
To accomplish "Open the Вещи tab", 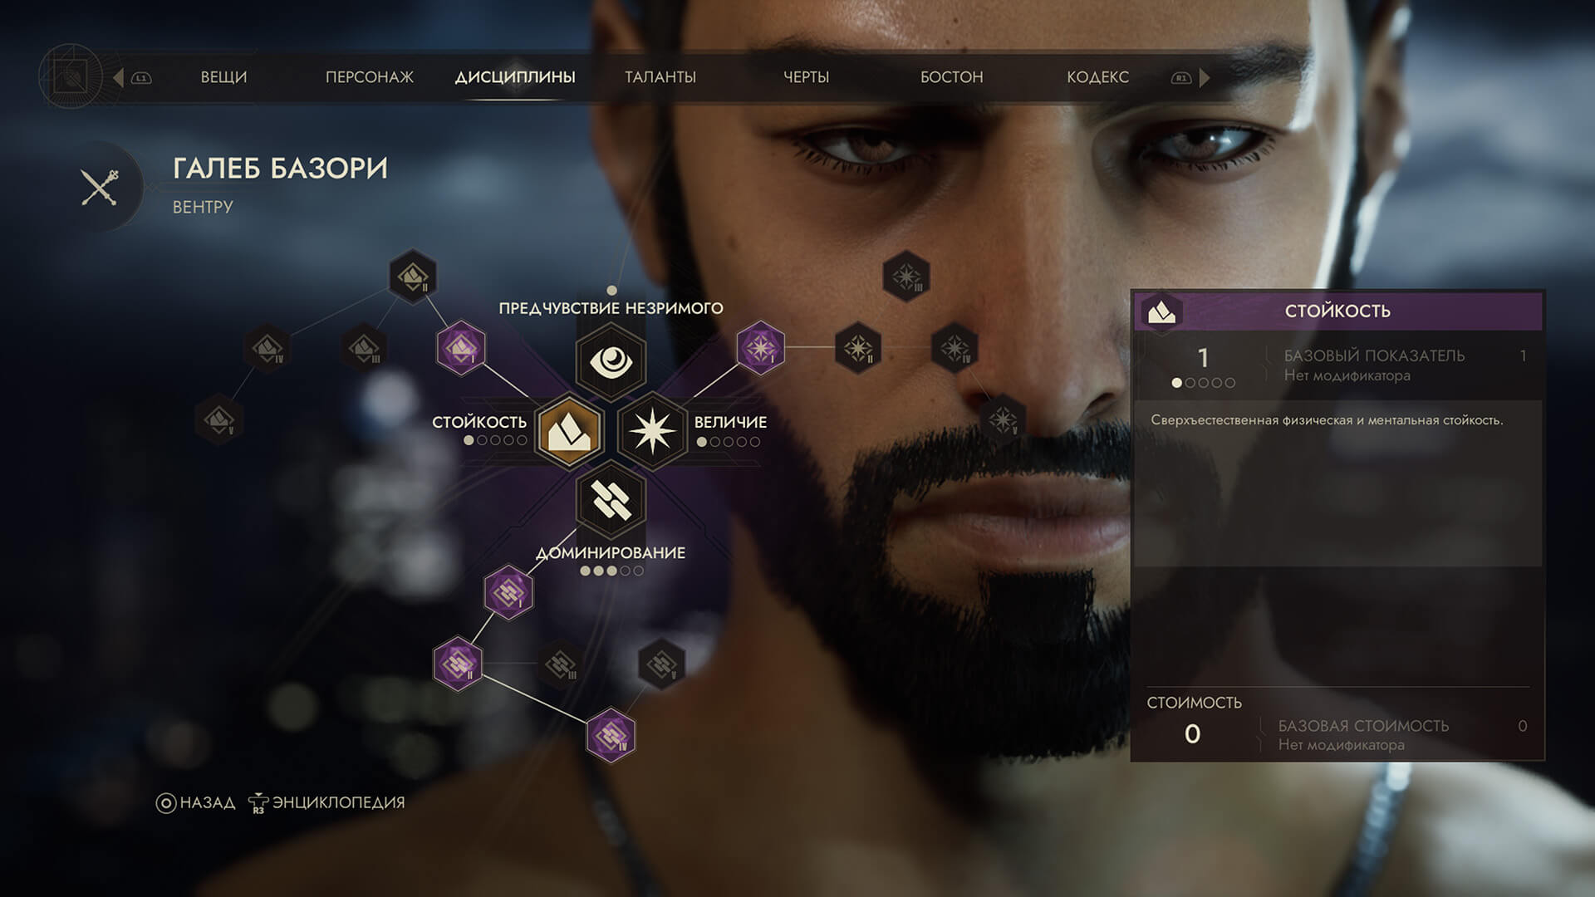I will tap(223, 77).
